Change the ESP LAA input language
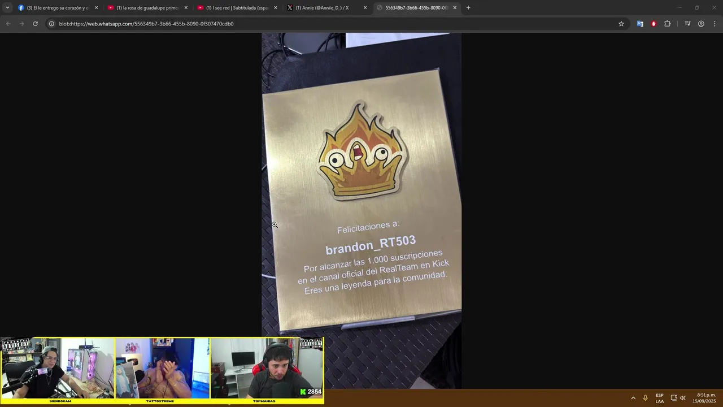This screenshot has height=407, width=723. (x=660, y=398)
